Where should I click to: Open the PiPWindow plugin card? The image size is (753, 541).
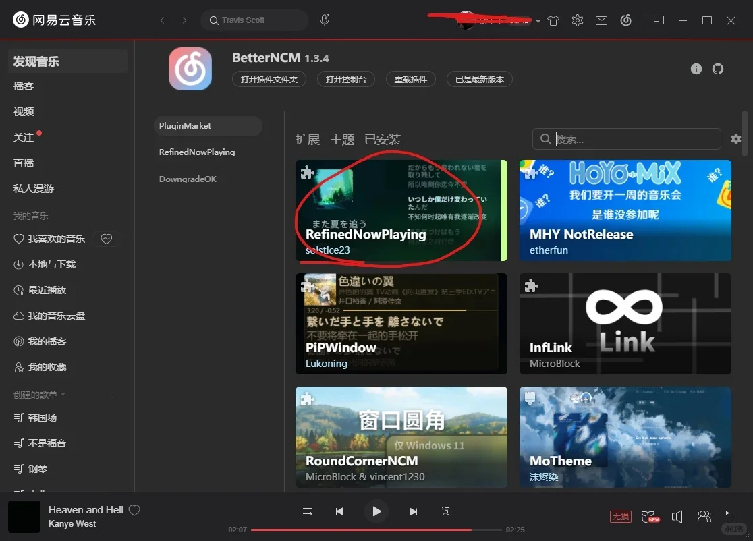click(x=401, y=324)
